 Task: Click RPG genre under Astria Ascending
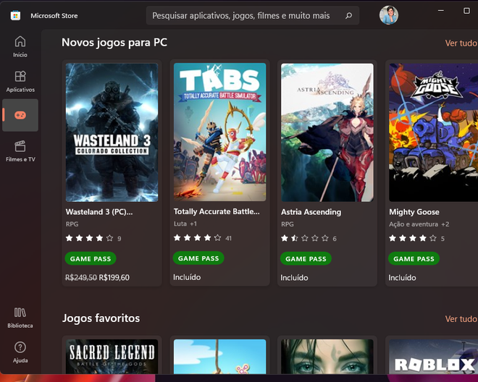tap(288, 224)
